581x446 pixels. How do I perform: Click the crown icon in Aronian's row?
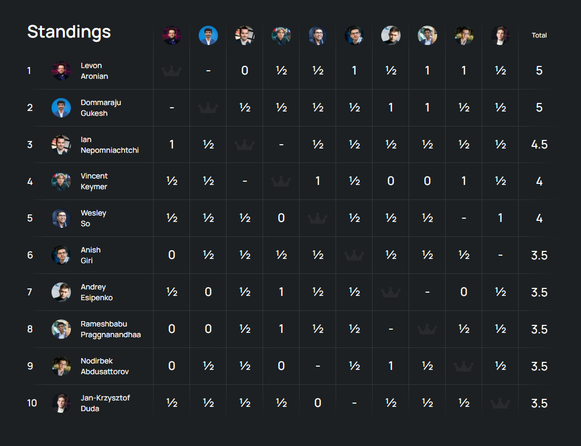point(171,71)
